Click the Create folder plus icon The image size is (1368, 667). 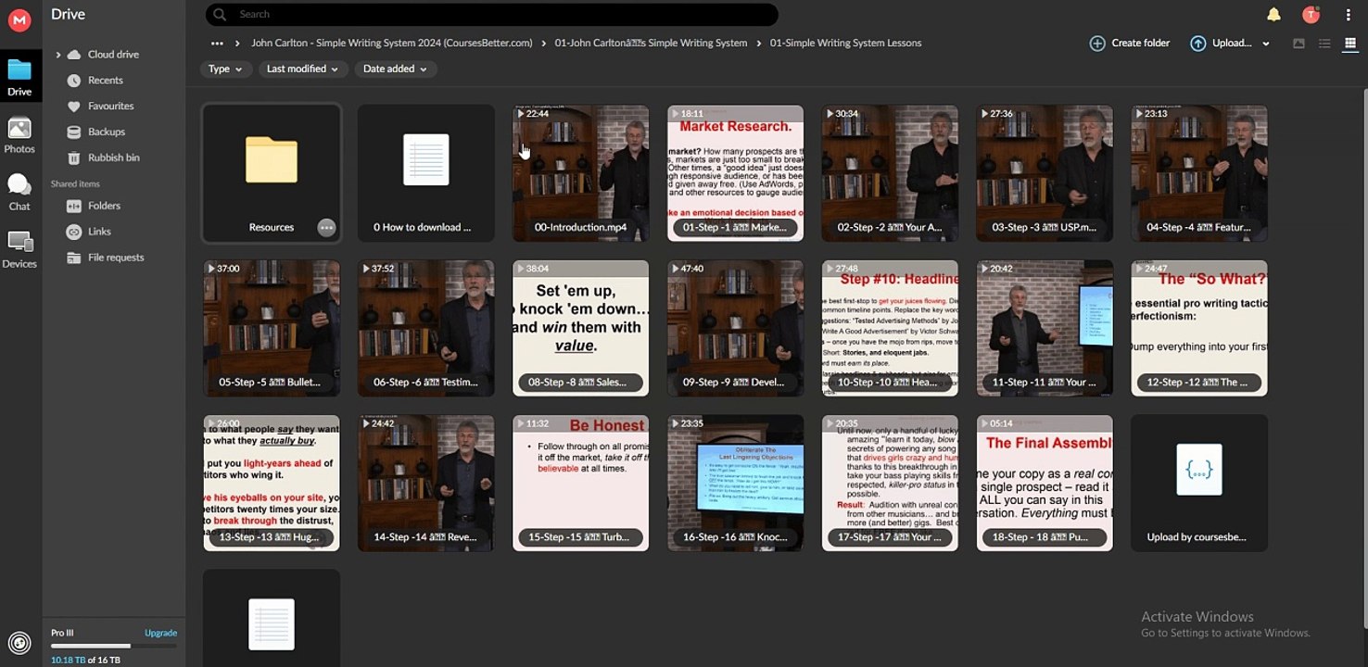point(1097,44)
